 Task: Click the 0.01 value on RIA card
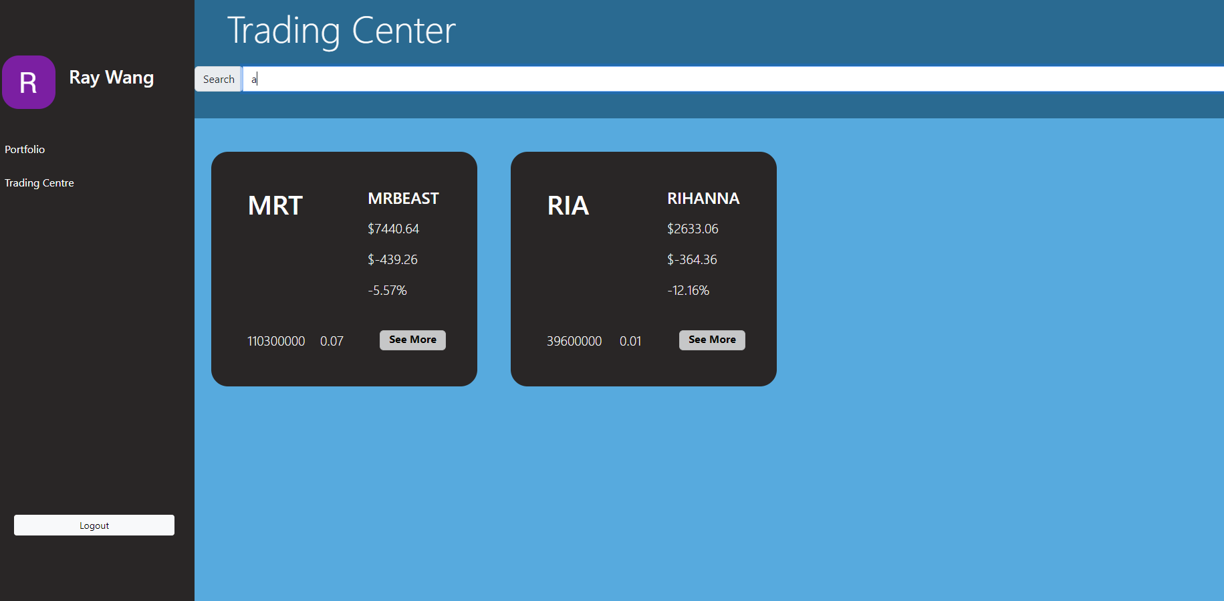[x=630, y=341]
